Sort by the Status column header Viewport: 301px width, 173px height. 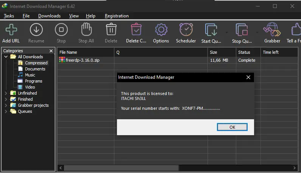point(248,52)
